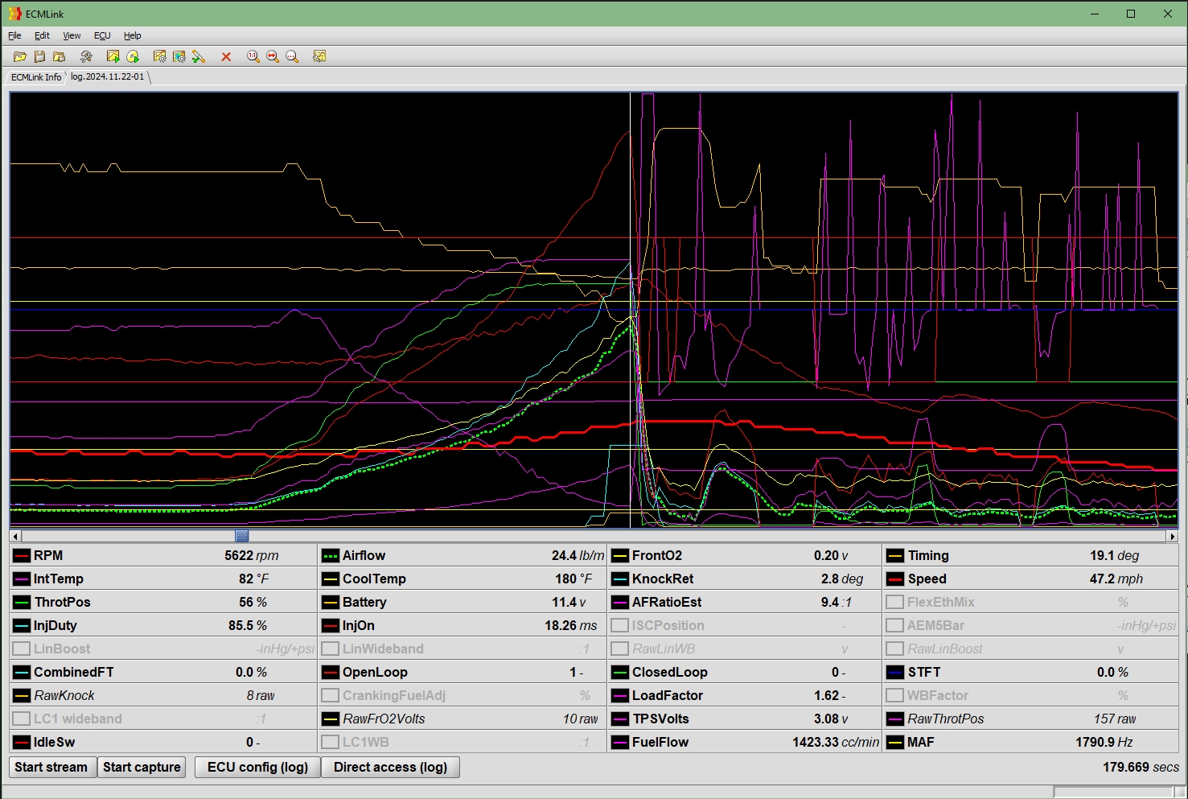Viewport: 1188px width, 799px height.
Task: Click the RawThrotPos label
Action: [x=946, y=719]
